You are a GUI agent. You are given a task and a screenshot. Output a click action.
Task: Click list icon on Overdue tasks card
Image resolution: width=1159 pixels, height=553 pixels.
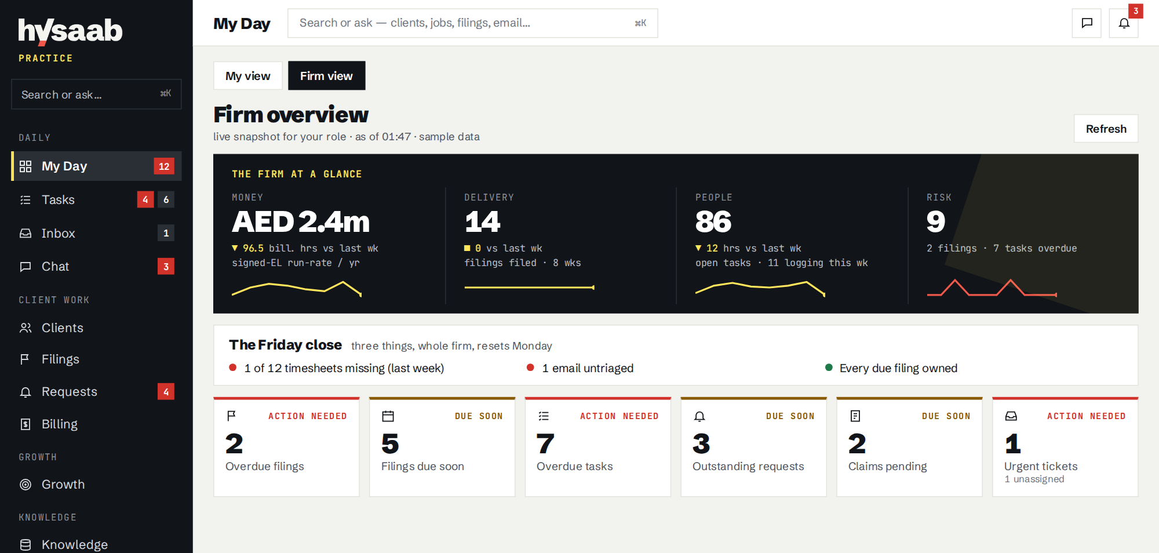point(544,416)
